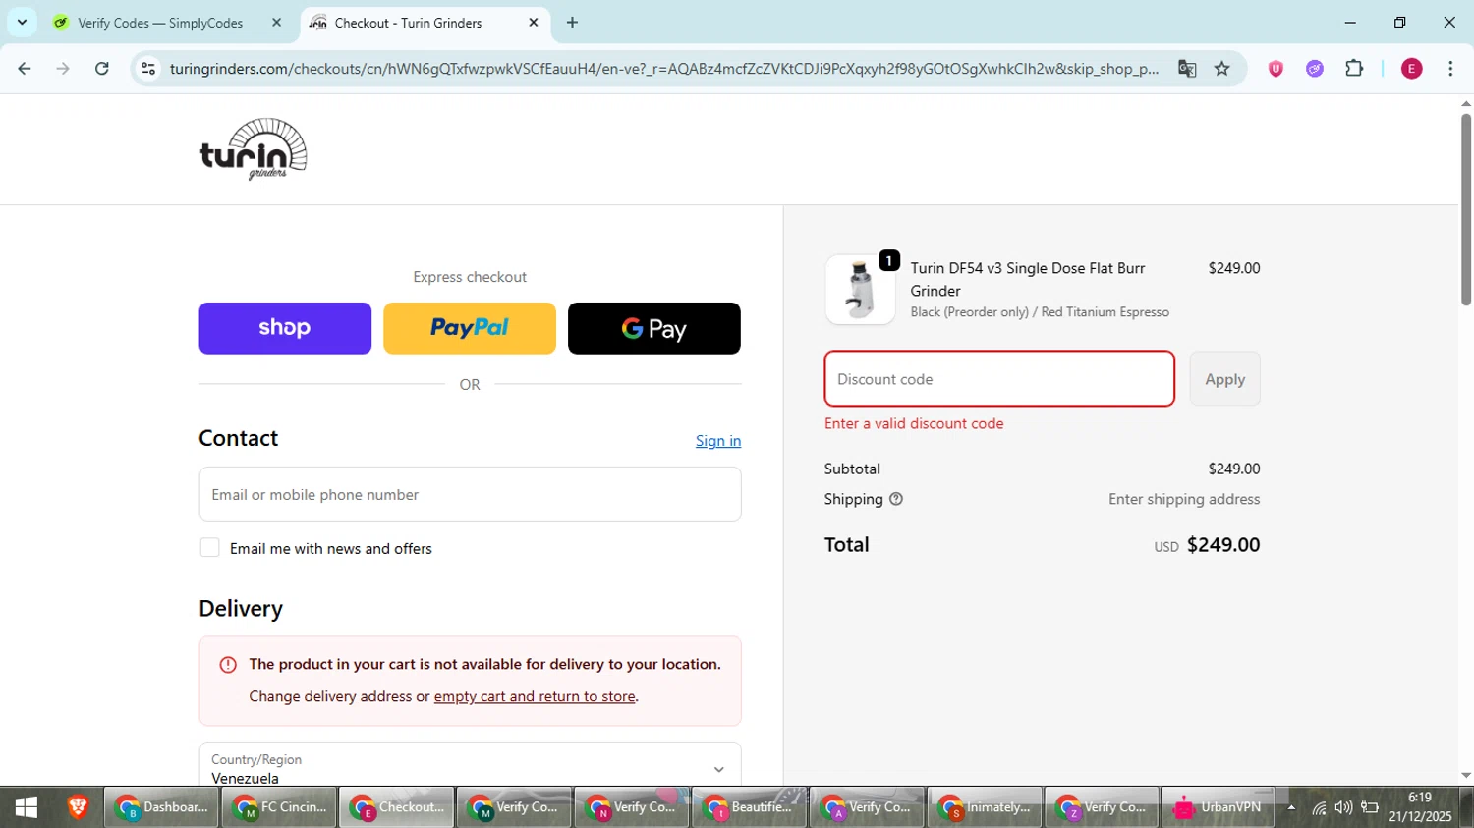Reload the checkout page
This screenshot has width=1474, height=828.
coord(102,69)
